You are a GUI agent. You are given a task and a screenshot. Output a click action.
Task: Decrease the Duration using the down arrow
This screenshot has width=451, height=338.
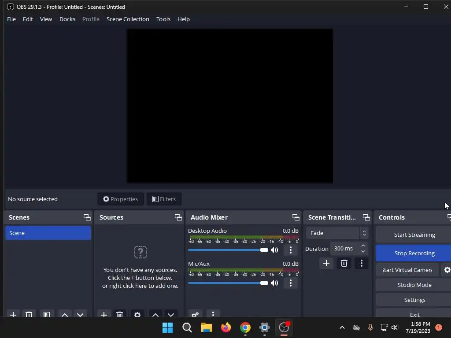point(363,251)
